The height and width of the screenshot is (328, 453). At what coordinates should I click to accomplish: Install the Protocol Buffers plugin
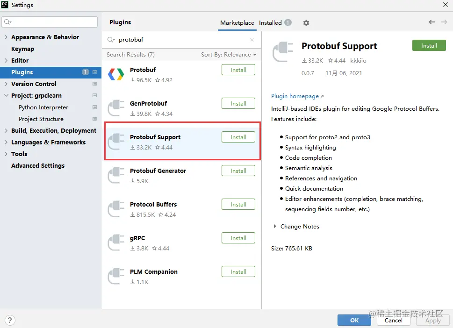[x=238, y=205]
